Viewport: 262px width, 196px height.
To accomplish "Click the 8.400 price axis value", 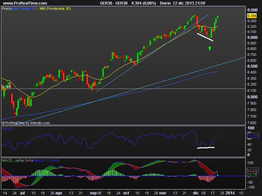I will click(x=252, y=72).
